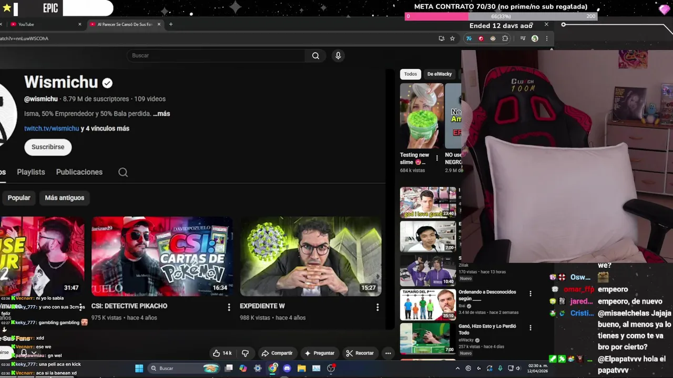The width and height of the screenshot is (673, 378).
Task: Show hidden system tray icons
Action: (x=457, y=369)
